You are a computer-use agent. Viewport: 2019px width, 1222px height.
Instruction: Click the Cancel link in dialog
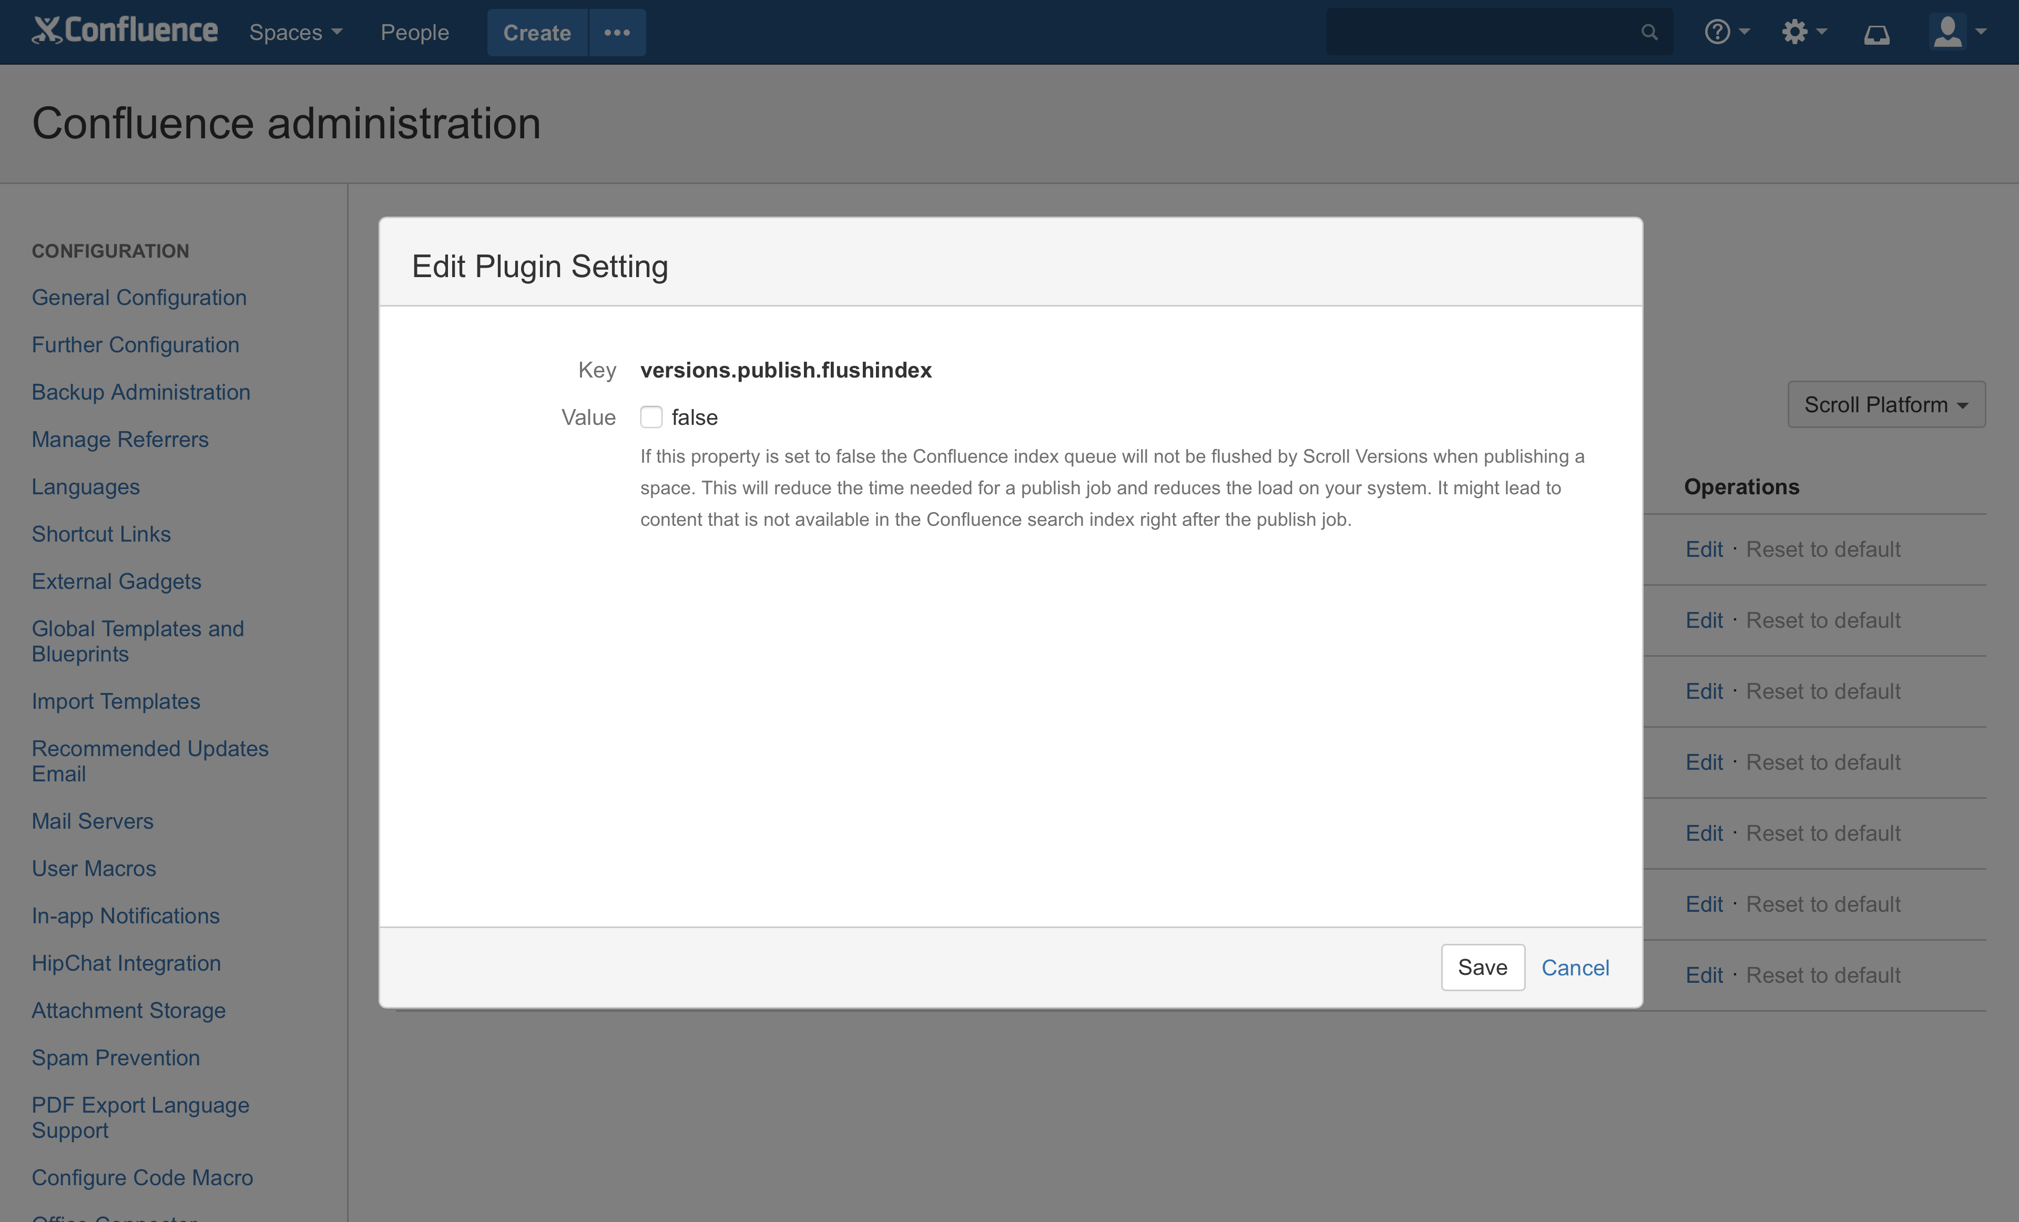(x=1575, y=968)
